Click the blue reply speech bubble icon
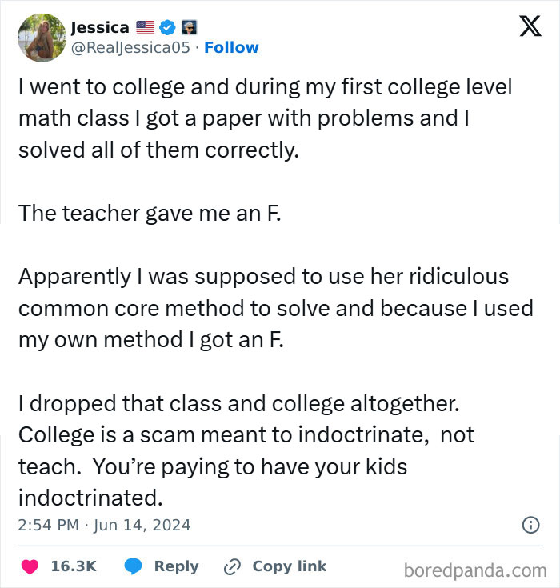This screenshot has height=588, width=560. click(x=134, y=566)
